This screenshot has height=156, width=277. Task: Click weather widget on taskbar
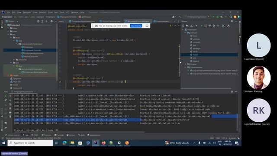[x=177, y=143]
